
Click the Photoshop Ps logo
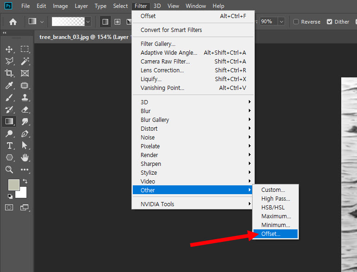8,6
